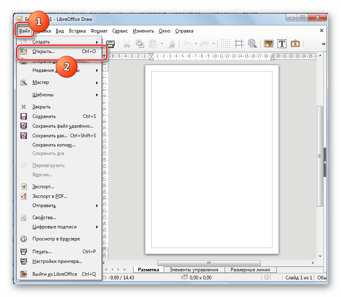
Task: Open the Вставка menu
Action: coord(77,31)
